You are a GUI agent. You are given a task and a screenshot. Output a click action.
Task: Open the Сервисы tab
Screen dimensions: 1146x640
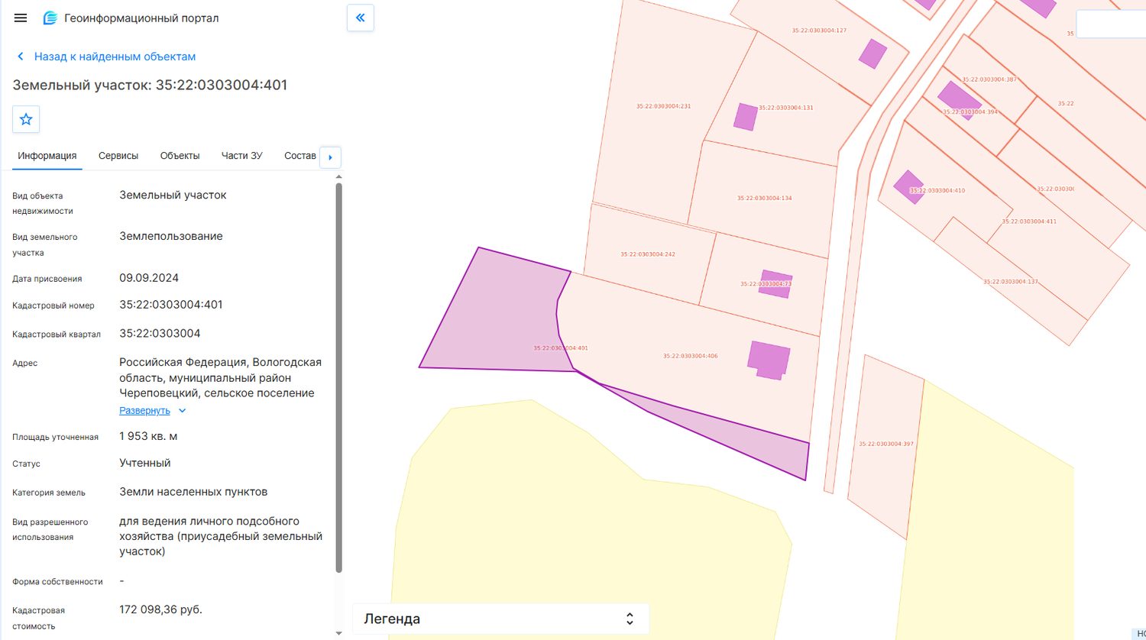click(x=118, y=156)
